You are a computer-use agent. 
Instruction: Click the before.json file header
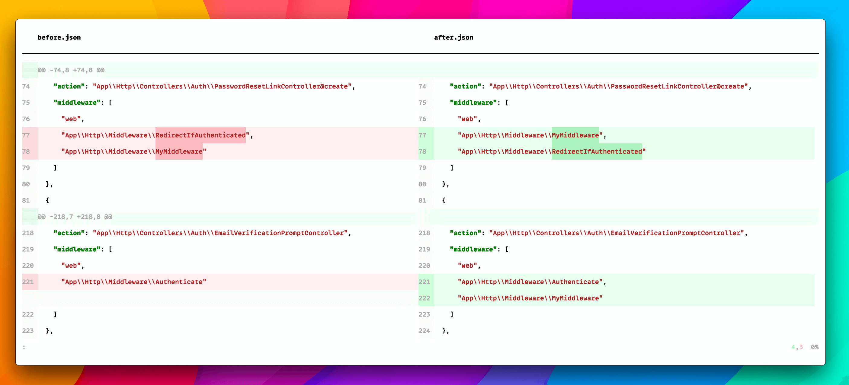pos(59,37)
